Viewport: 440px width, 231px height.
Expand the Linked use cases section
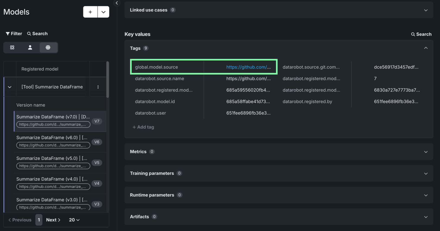pyautogui.click(x=426, y=10)
